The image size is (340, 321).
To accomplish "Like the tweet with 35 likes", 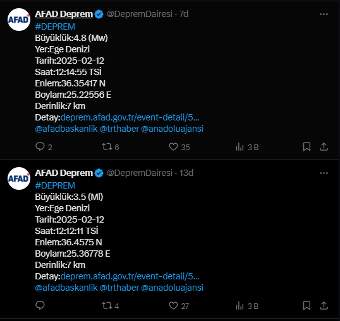I will point(173,147).
